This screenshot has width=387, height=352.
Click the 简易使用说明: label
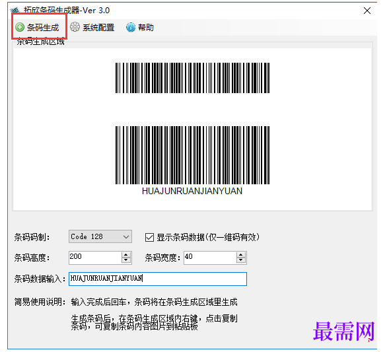40,302
